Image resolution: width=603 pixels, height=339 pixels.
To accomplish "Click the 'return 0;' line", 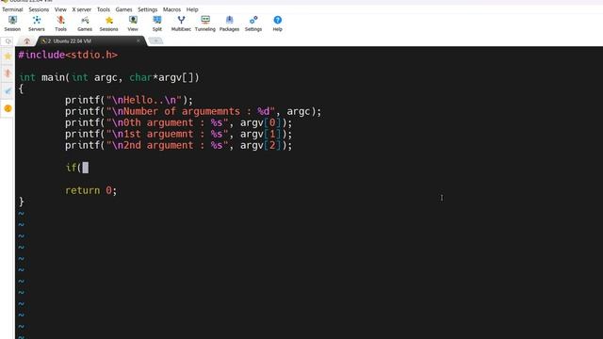I will (x=90, y=190).
